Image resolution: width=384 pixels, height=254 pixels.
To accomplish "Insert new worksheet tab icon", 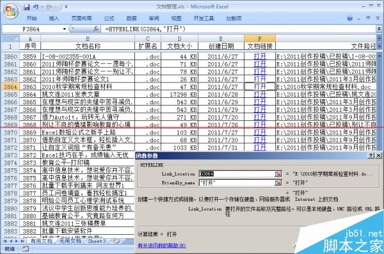I will coord(116,241).
